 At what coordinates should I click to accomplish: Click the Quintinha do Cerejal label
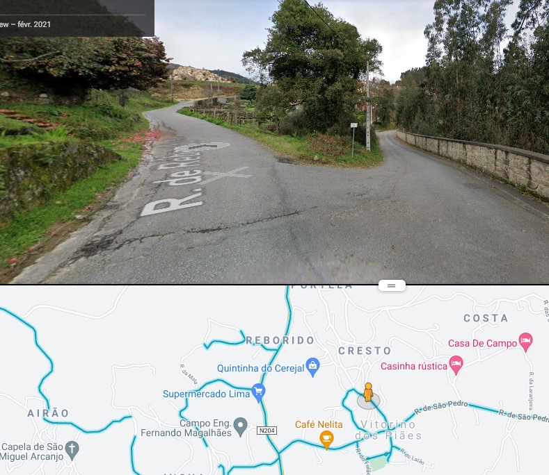point(261,368)
